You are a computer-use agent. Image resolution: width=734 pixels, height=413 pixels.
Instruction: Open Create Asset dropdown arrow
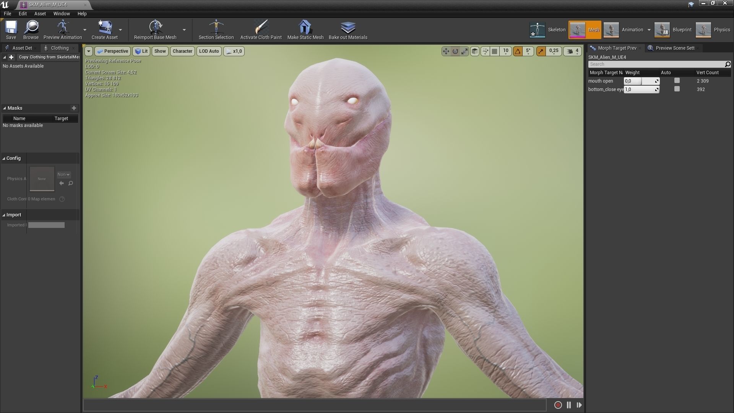pos(120,30)
